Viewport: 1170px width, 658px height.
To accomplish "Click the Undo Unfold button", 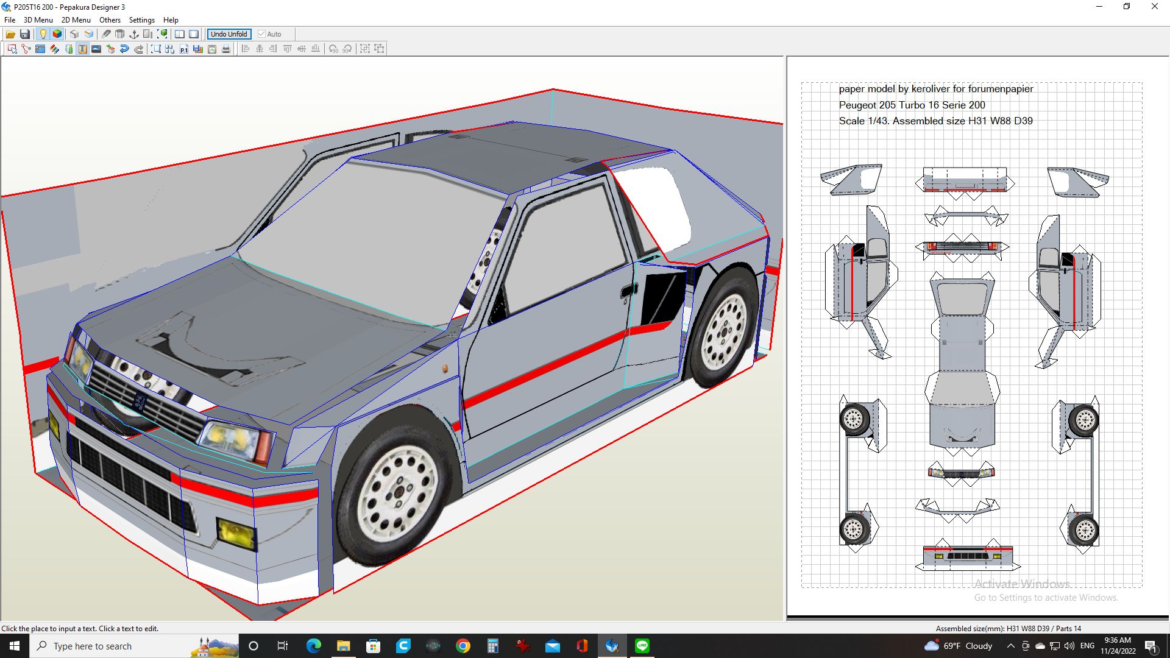I will click(x=229, y=34).
